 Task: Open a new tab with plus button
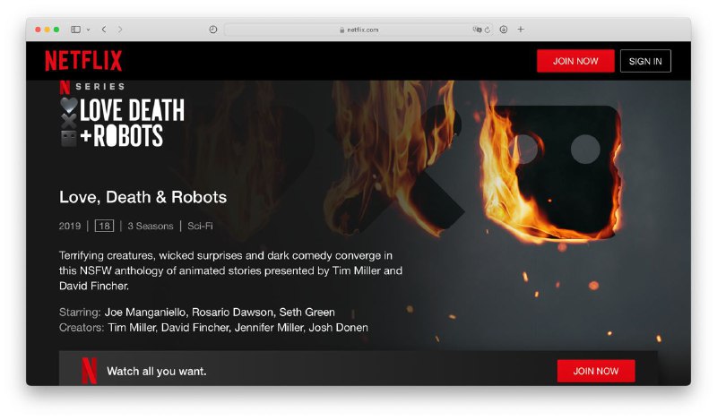tap(521, 30)
